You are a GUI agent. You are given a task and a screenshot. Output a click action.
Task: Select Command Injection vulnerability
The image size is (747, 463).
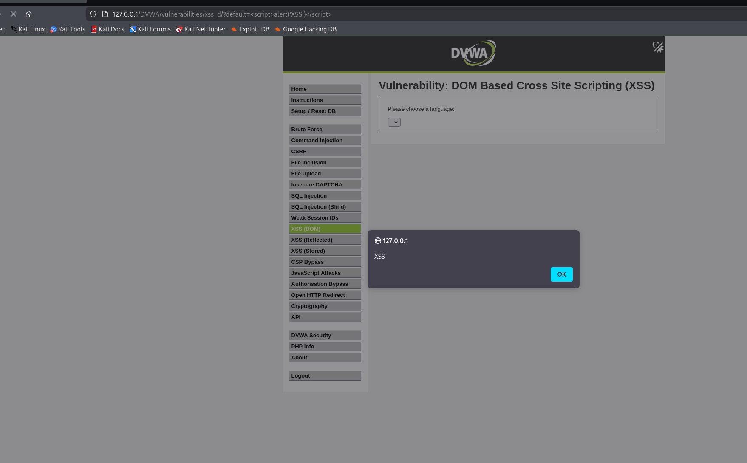tap(325, 140)
